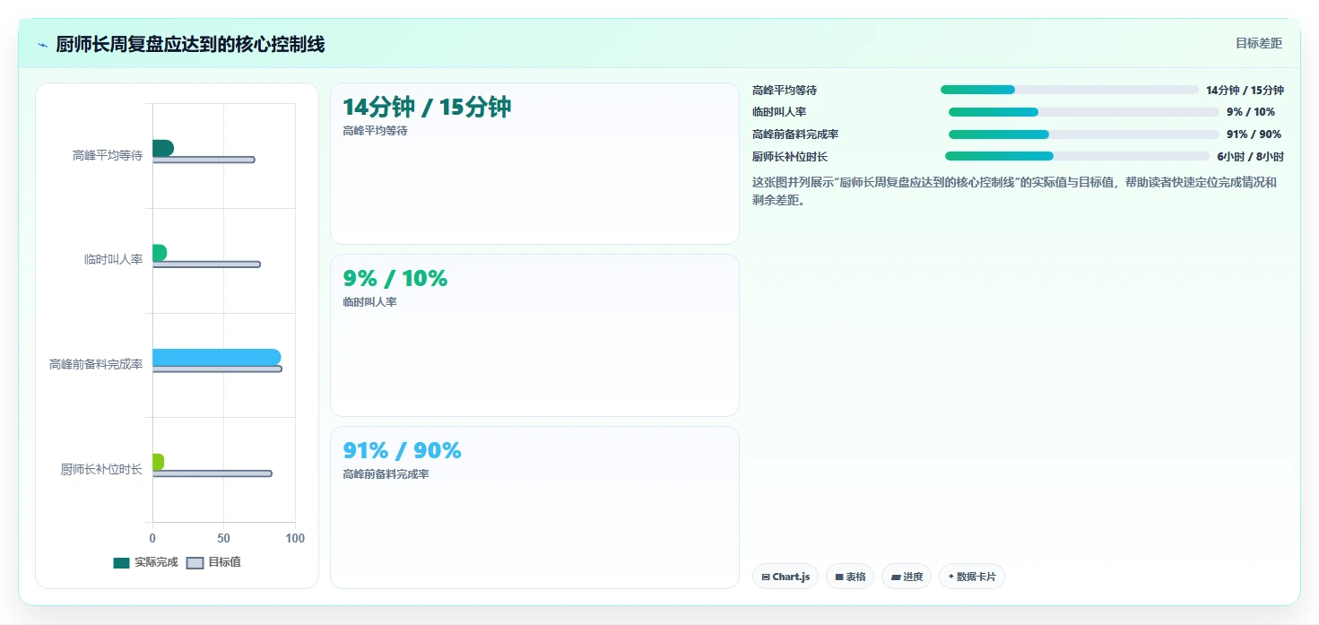The width and height of the screenshot is (1319, 625).
Task: Click the 目标值 legend color box
Action: tap(195, 563)
